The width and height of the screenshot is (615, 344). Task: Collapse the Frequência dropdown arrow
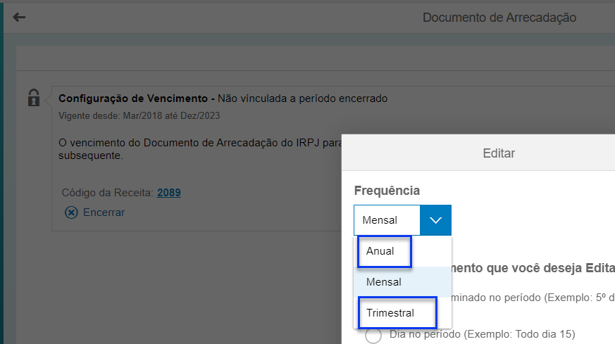pos(435,220)
